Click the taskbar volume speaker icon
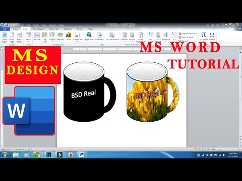The width and height of the screenshot is (242, 181). pyautogui.click(x=224, y=155)
